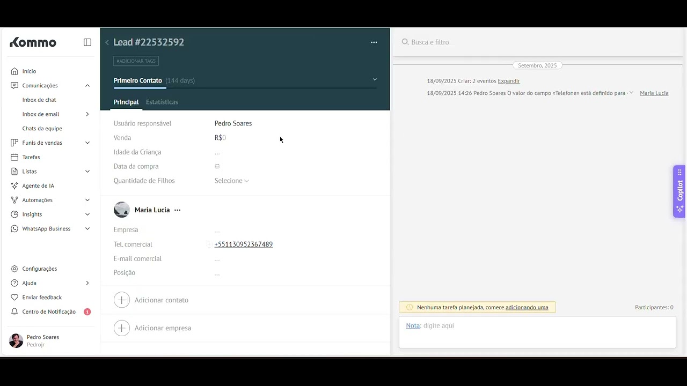
Task: Click the Centro de Notificação bell icon
Action: 14,311
